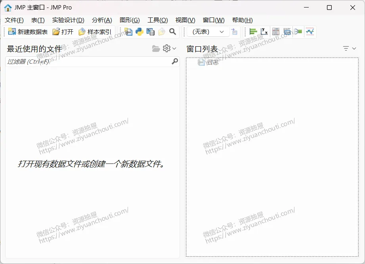This screenshot has width=365, height=264.
Task: Open the 视图(V) menu
Action: (185, 20)
